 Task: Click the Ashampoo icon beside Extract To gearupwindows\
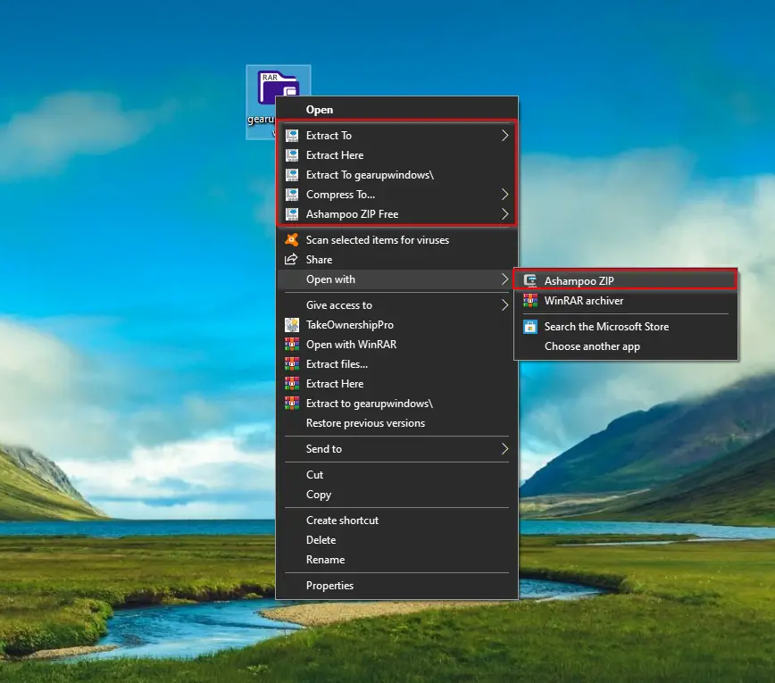[x=292, y=175]
